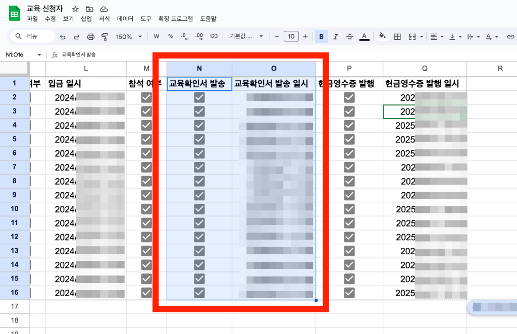The image size is (517, 334).
Task: Toggle 현금영수증 발행 checkbox in row 10
Action: point(349,209)
